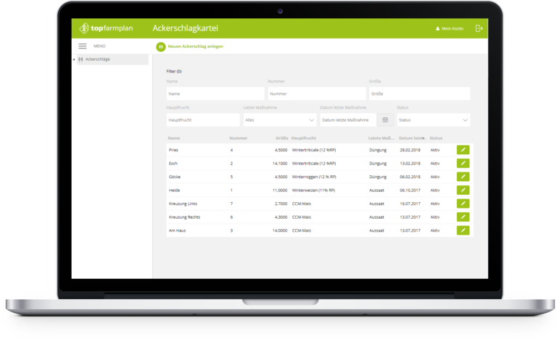The width and height of the screenshot is (557, 339).
Task: Focus the Größe filter input
Action: (x=419, y=93)
